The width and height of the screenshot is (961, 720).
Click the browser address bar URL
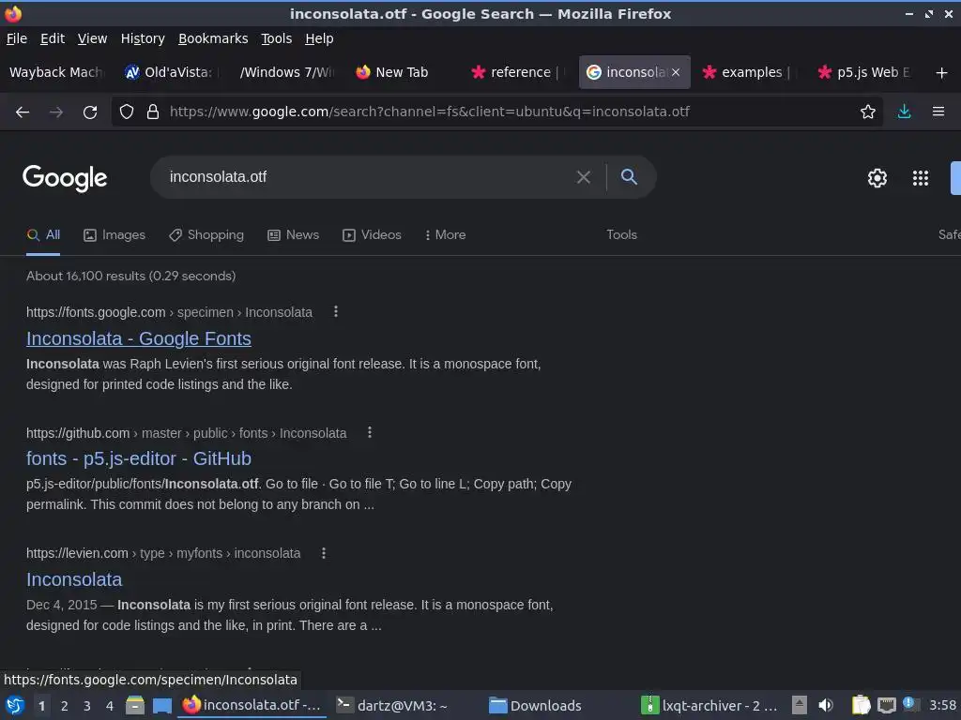click(429, 112)
